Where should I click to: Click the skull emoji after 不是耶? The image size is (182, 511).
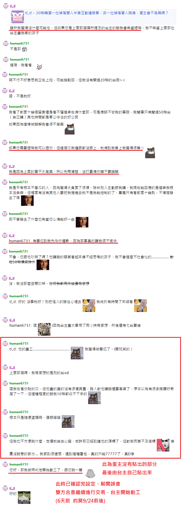point(24,49)
